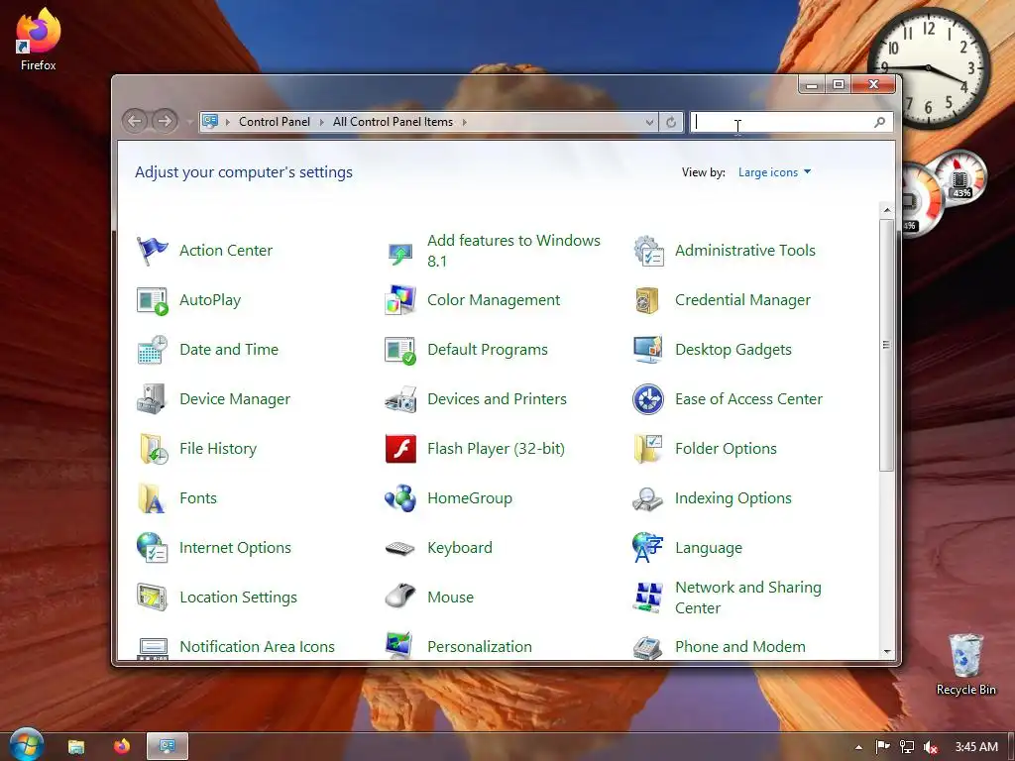Open the Indexing Options text link
The width and height of the screenshot is (1015, 761).
tap(733, 498)
